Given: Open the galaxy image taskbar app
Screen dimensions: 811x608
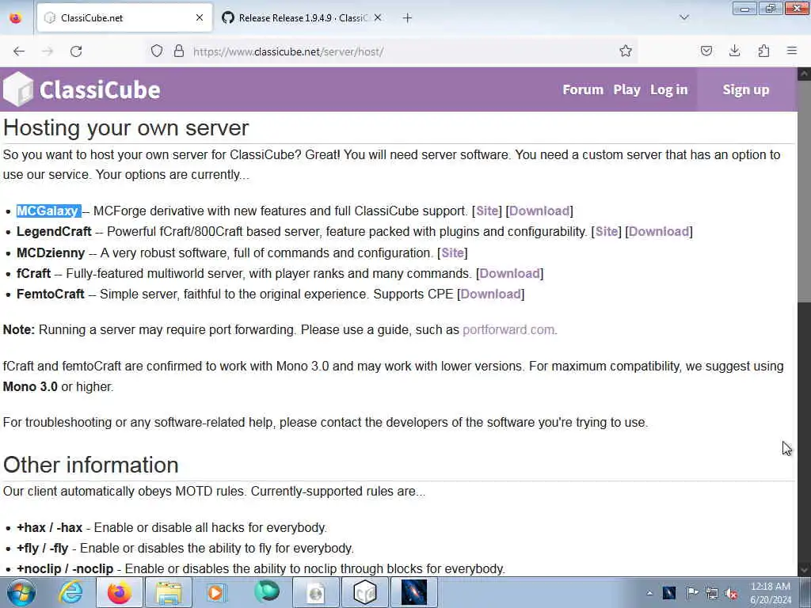Looking at the screenshot, I should pos(413,592).
